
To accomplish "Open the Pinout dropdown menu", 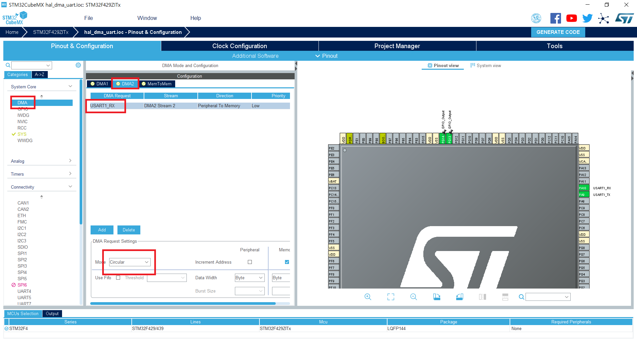I will click(x=326, y=56).
